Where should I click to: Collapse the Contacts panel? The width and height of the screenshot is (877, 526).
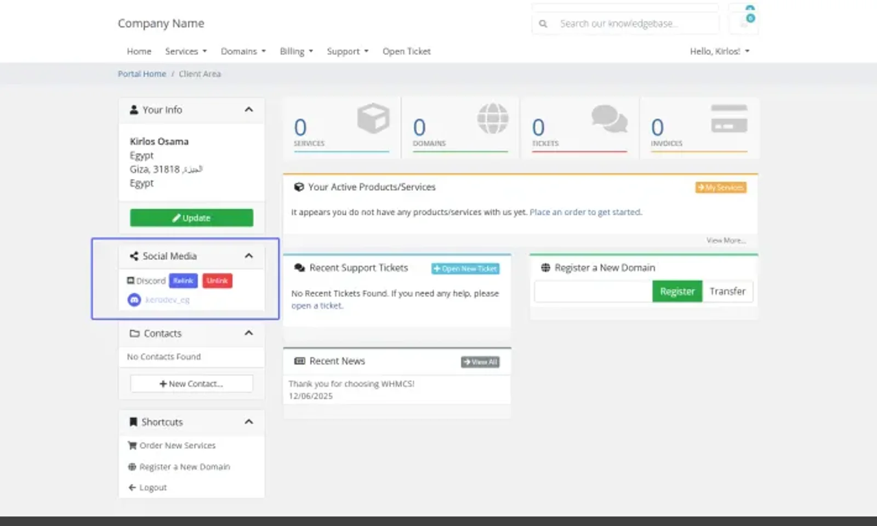coord(249,333)
